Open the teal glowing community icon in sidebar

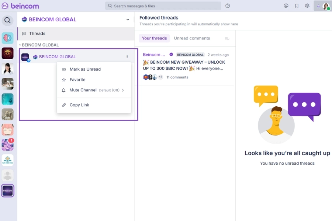[x=8, y=99]
